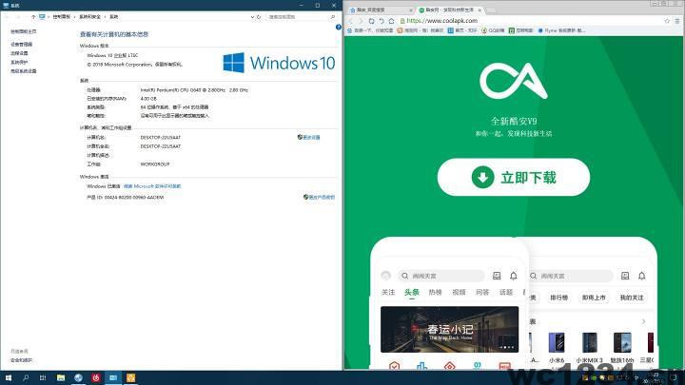The width and height of the screenshot is (685, 385).
Task: Select the 视频 tab in phone mockup
Action: point(459,293)
